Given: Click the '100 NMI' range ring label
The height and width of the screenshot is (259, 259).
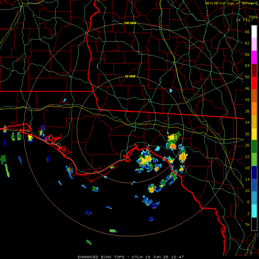Looking at the screenshot, I should [130, 23].
